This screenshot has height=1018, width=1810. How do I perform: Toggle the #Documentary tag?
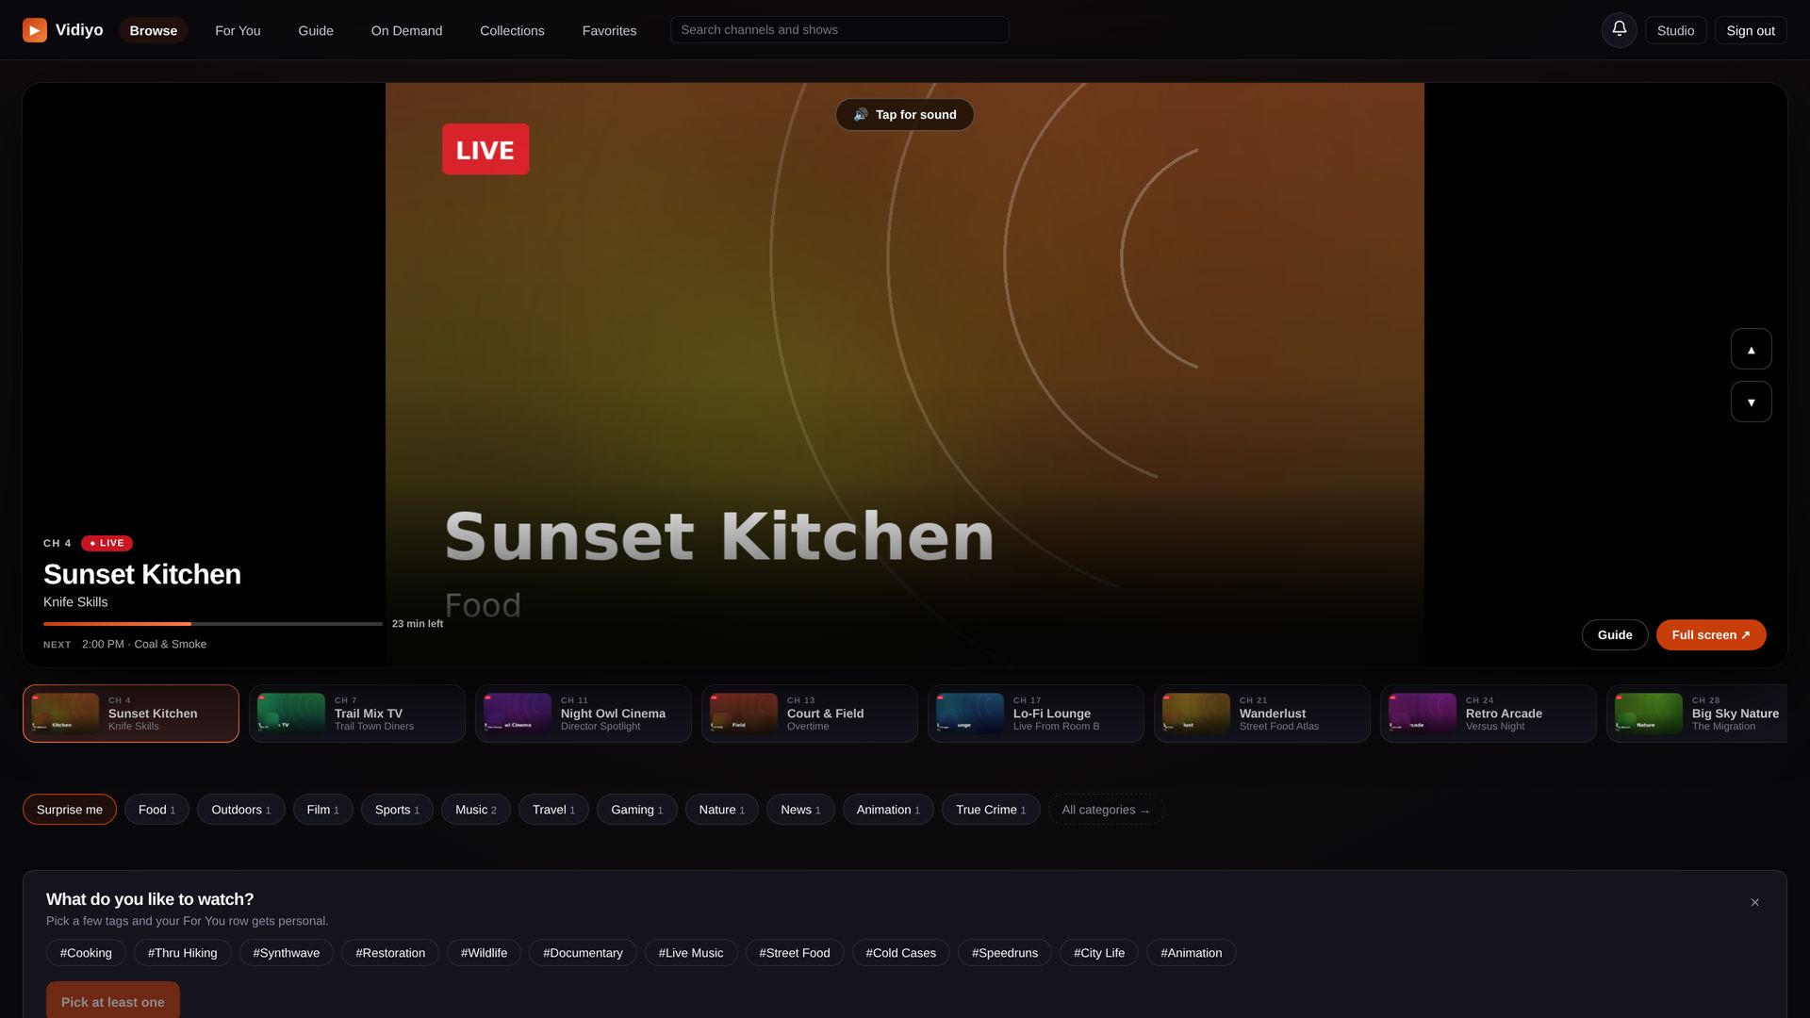coord(583,952)
